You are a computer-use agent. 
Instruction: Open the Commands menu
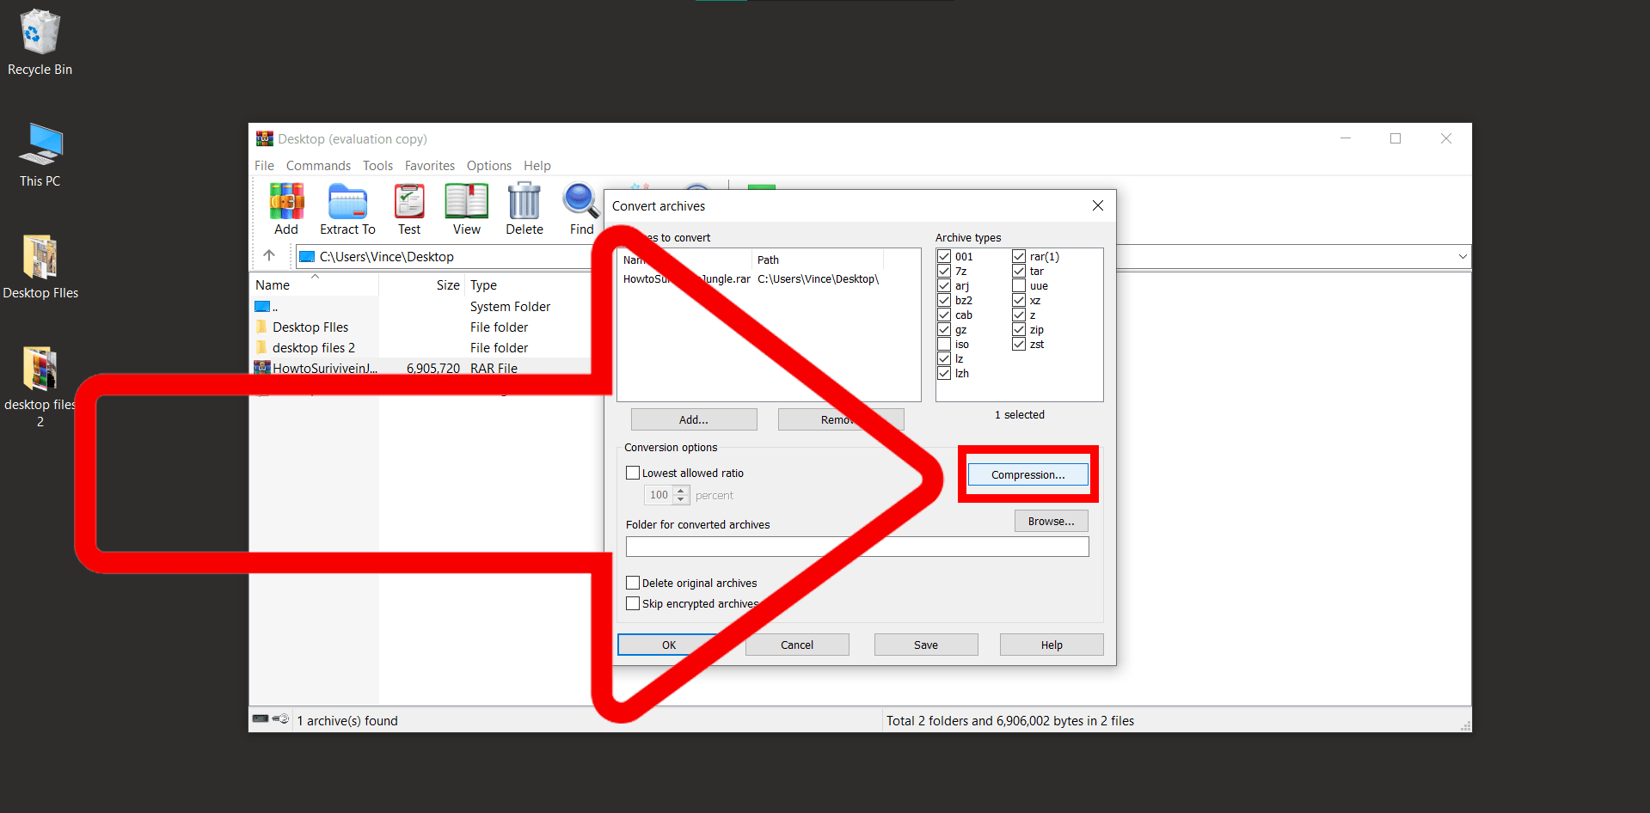(x=318, y=165)
